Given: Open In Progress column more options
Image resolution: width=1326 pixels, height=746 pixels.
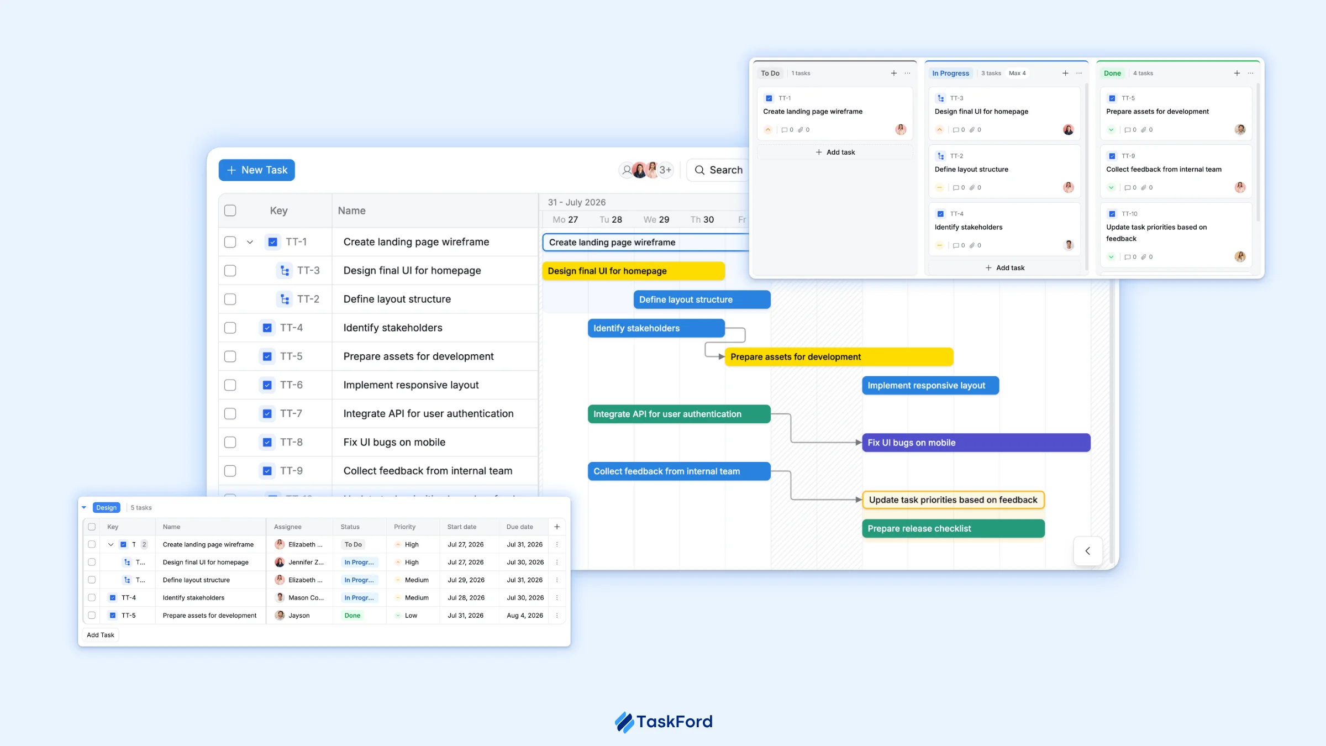Looking at the screenshot, I should tap(1079, 73).
